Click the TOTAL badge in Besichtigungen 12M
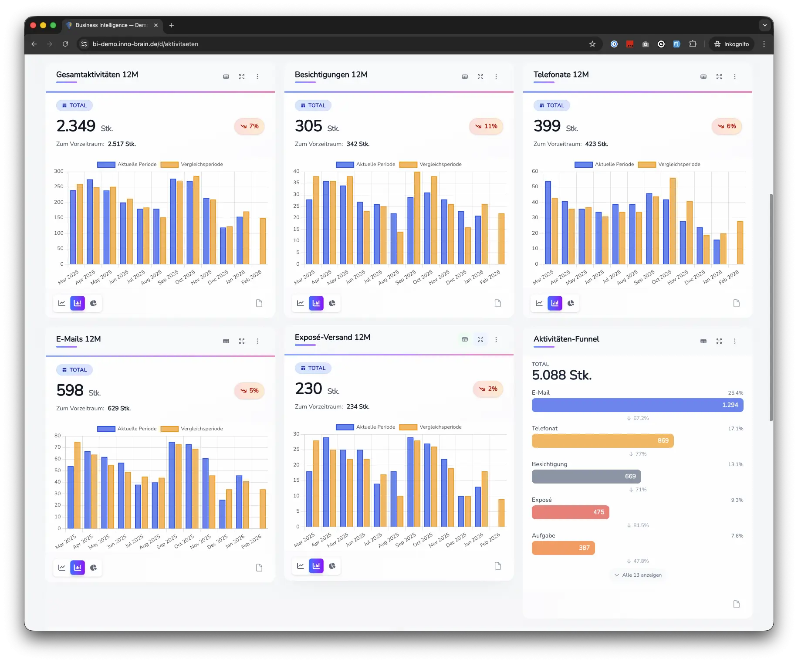 tap(313, 105)
